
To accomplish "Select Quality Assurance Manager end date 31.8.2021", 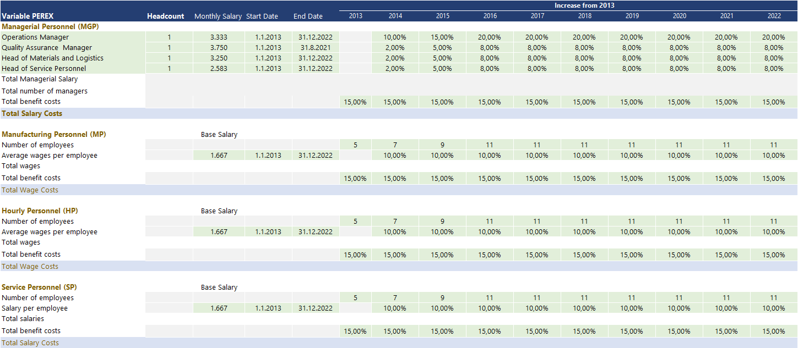I will click(316, 48).
